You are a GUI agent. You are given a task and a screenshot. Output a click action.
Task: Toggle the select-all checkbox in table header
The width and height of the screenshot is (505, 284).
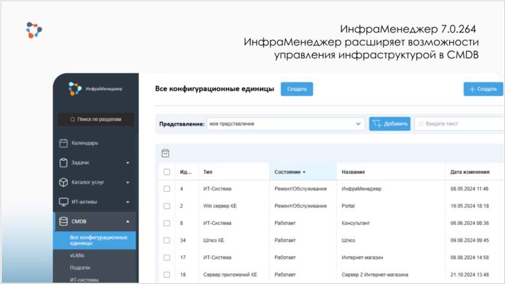[167, 172]
